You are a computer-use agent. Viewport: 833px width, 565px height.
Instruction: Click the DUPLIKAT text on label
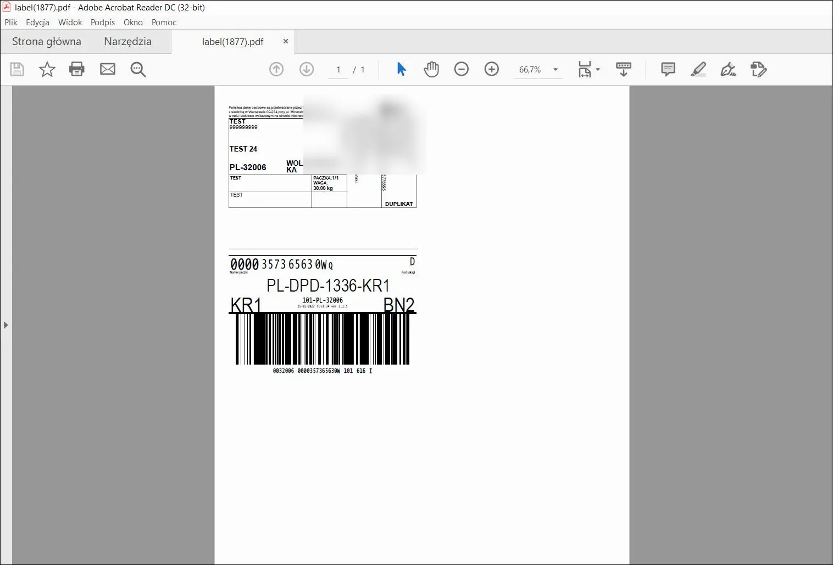click(399, 204)
